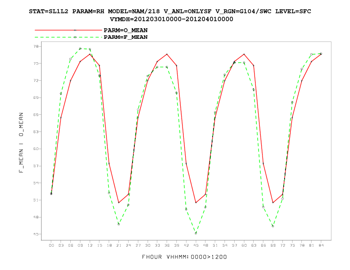Click the PARM=O_MEAN legend label
Screen dimensions: 350x270
pos(126,30)
